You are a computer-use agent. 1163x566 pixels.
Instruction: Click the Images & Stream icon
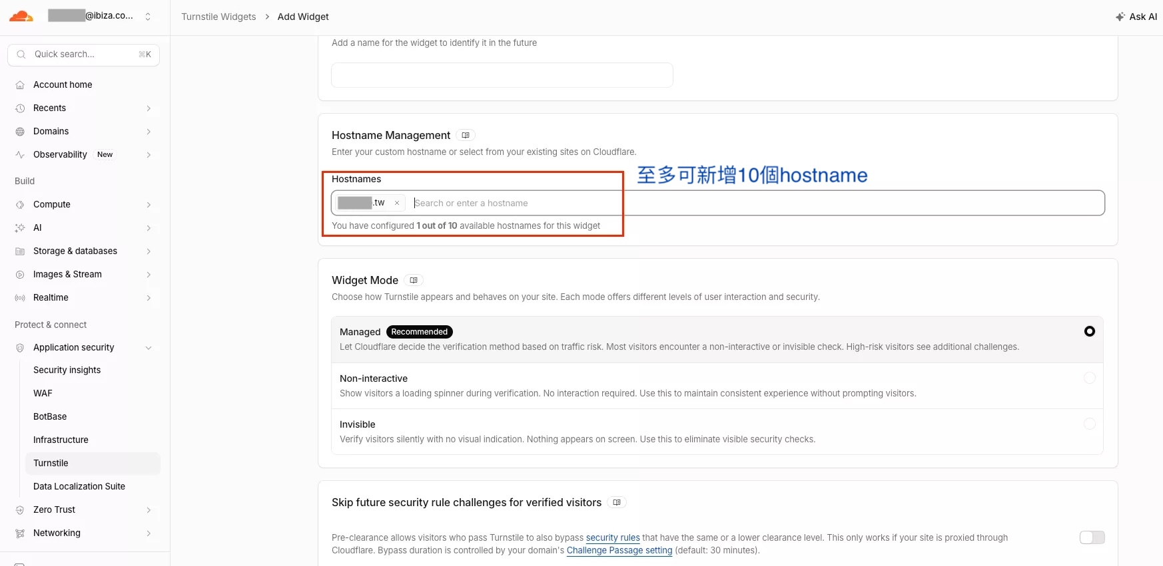coord(20,275)
